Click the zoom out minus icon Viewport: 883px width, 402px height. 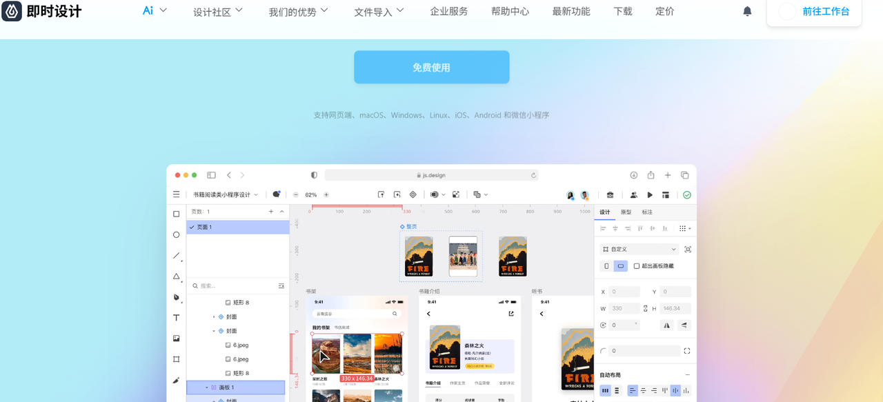click(x=296, y=195)
